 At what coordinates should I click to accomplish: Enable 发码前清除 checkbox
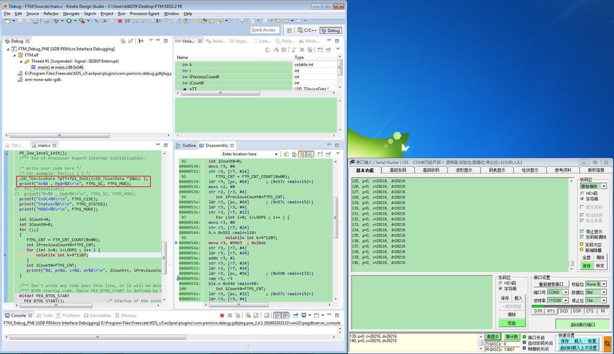[582, 237]
